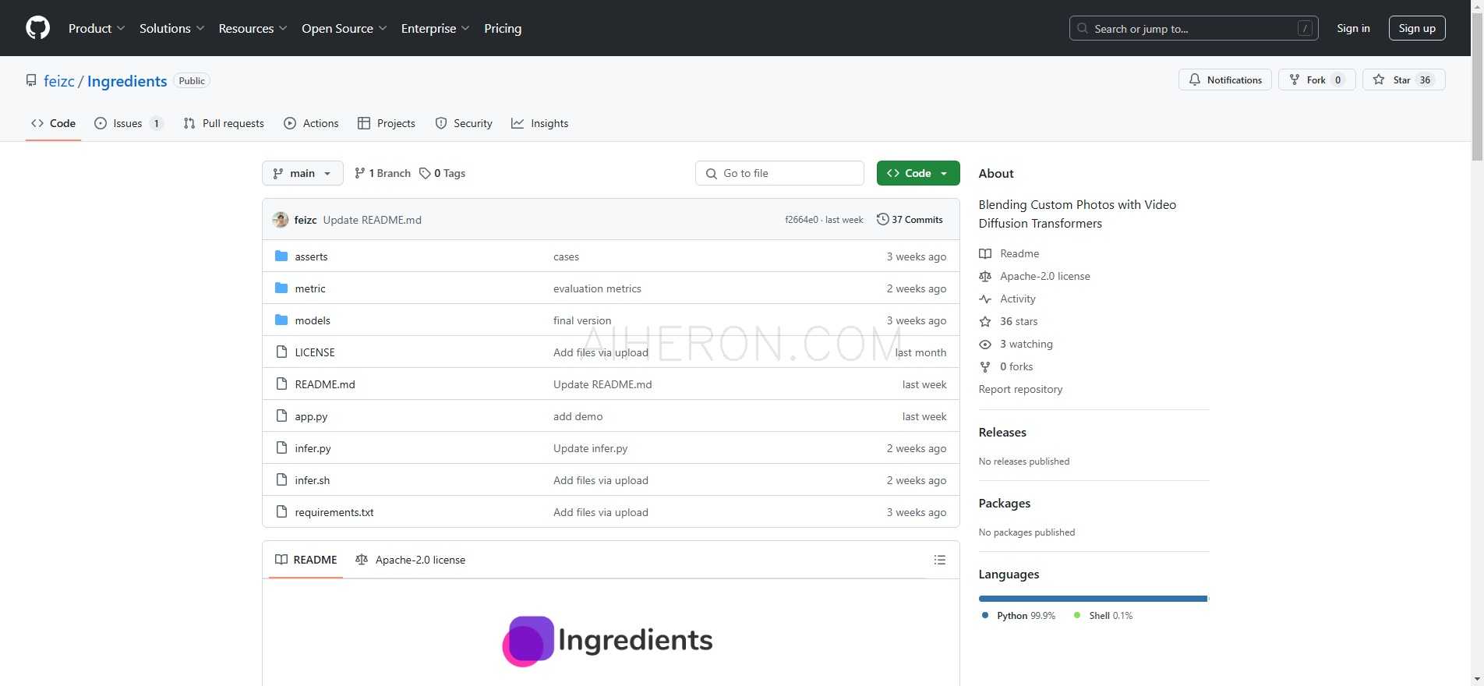The width and height of the screenshot is (1484, 686).
Task: Open the green Code dropdown button
Action: pos(918,173)
